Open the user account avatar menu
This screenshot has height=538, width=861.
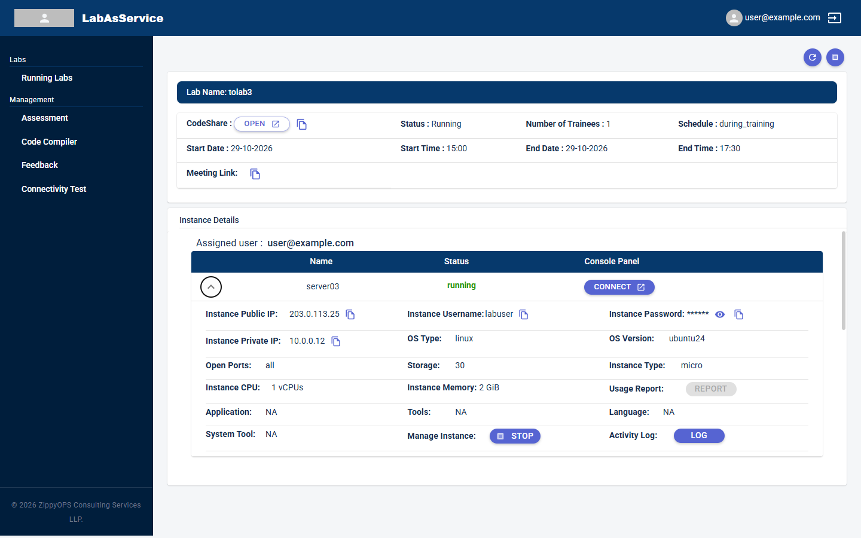(734, 18)
